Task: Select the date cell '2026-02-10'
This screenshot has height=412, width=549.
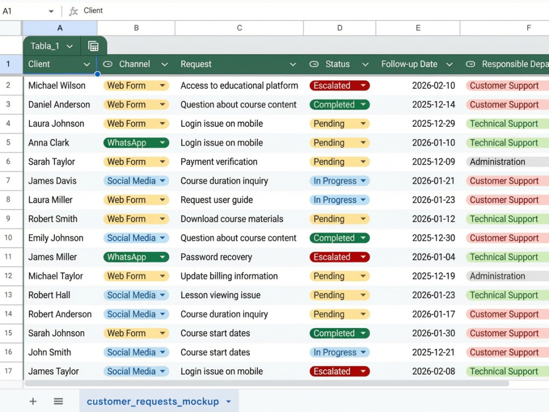Action: 418,86
